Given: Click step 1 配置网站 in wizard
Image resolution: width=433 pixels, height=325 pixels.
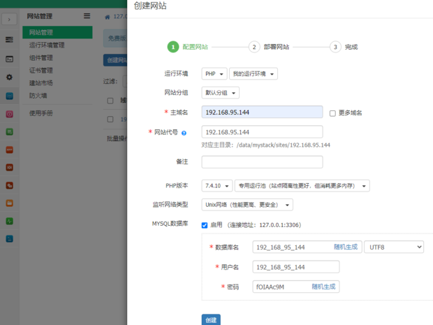Looking at the screenshot, I should 188,47.
